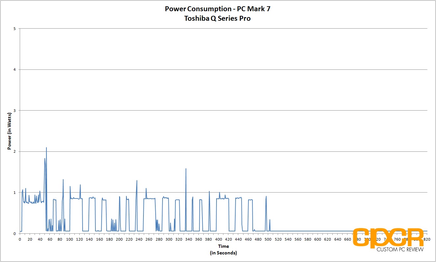
Task: Click the y-axis value 5
Action: click(14, 29)
